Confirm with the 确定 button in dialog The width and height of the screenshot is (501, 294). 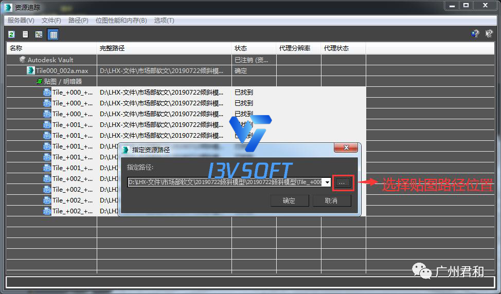point(290,200)
